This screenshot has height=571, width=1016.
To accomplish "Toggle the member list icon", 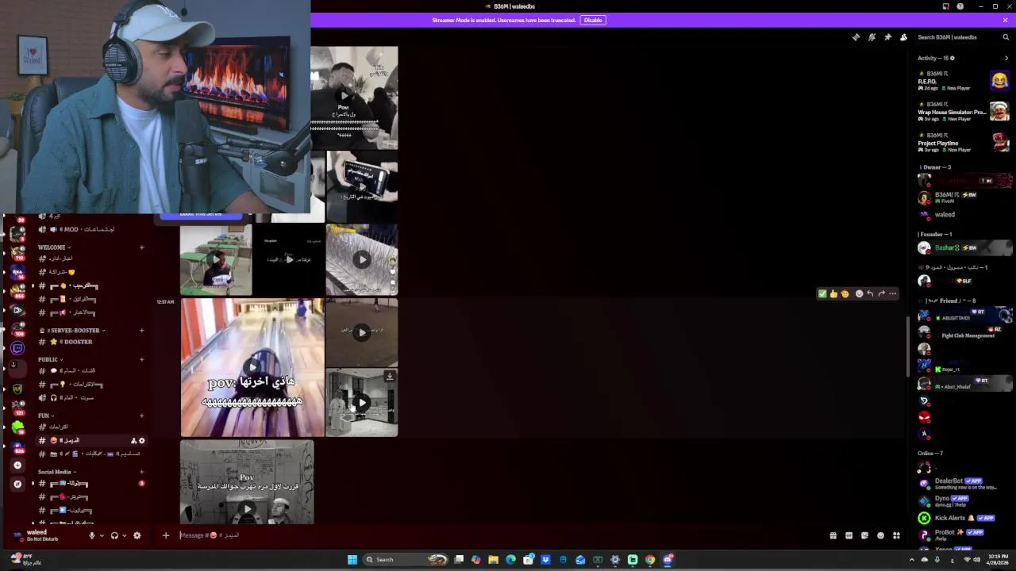I will 903,37.
